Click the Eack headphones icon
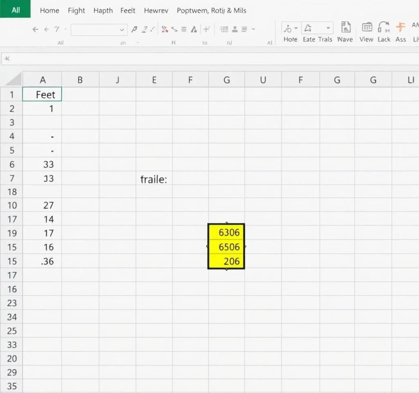This screenshot has width=419, height=393. (384, 28)
